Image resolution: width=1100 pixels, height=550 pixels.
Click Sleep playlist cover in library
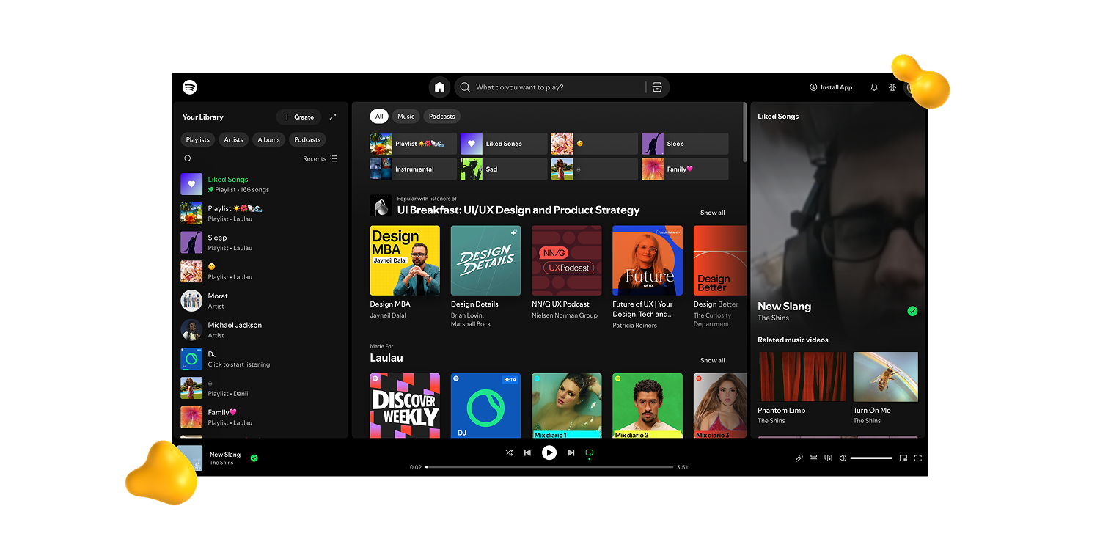tap(191, 243)
